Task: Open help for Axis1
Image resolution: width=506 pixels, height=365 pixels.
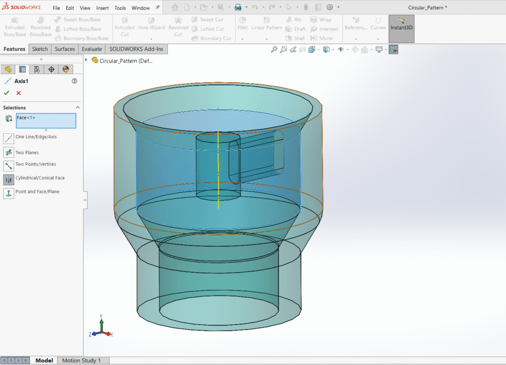Action: point(75,81)
